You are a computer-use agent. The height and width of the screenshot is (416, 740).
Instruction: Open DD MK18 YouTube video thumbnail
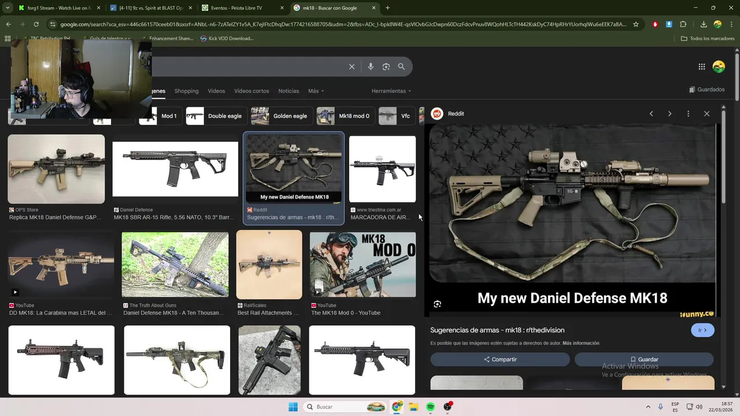pos(61,265)
